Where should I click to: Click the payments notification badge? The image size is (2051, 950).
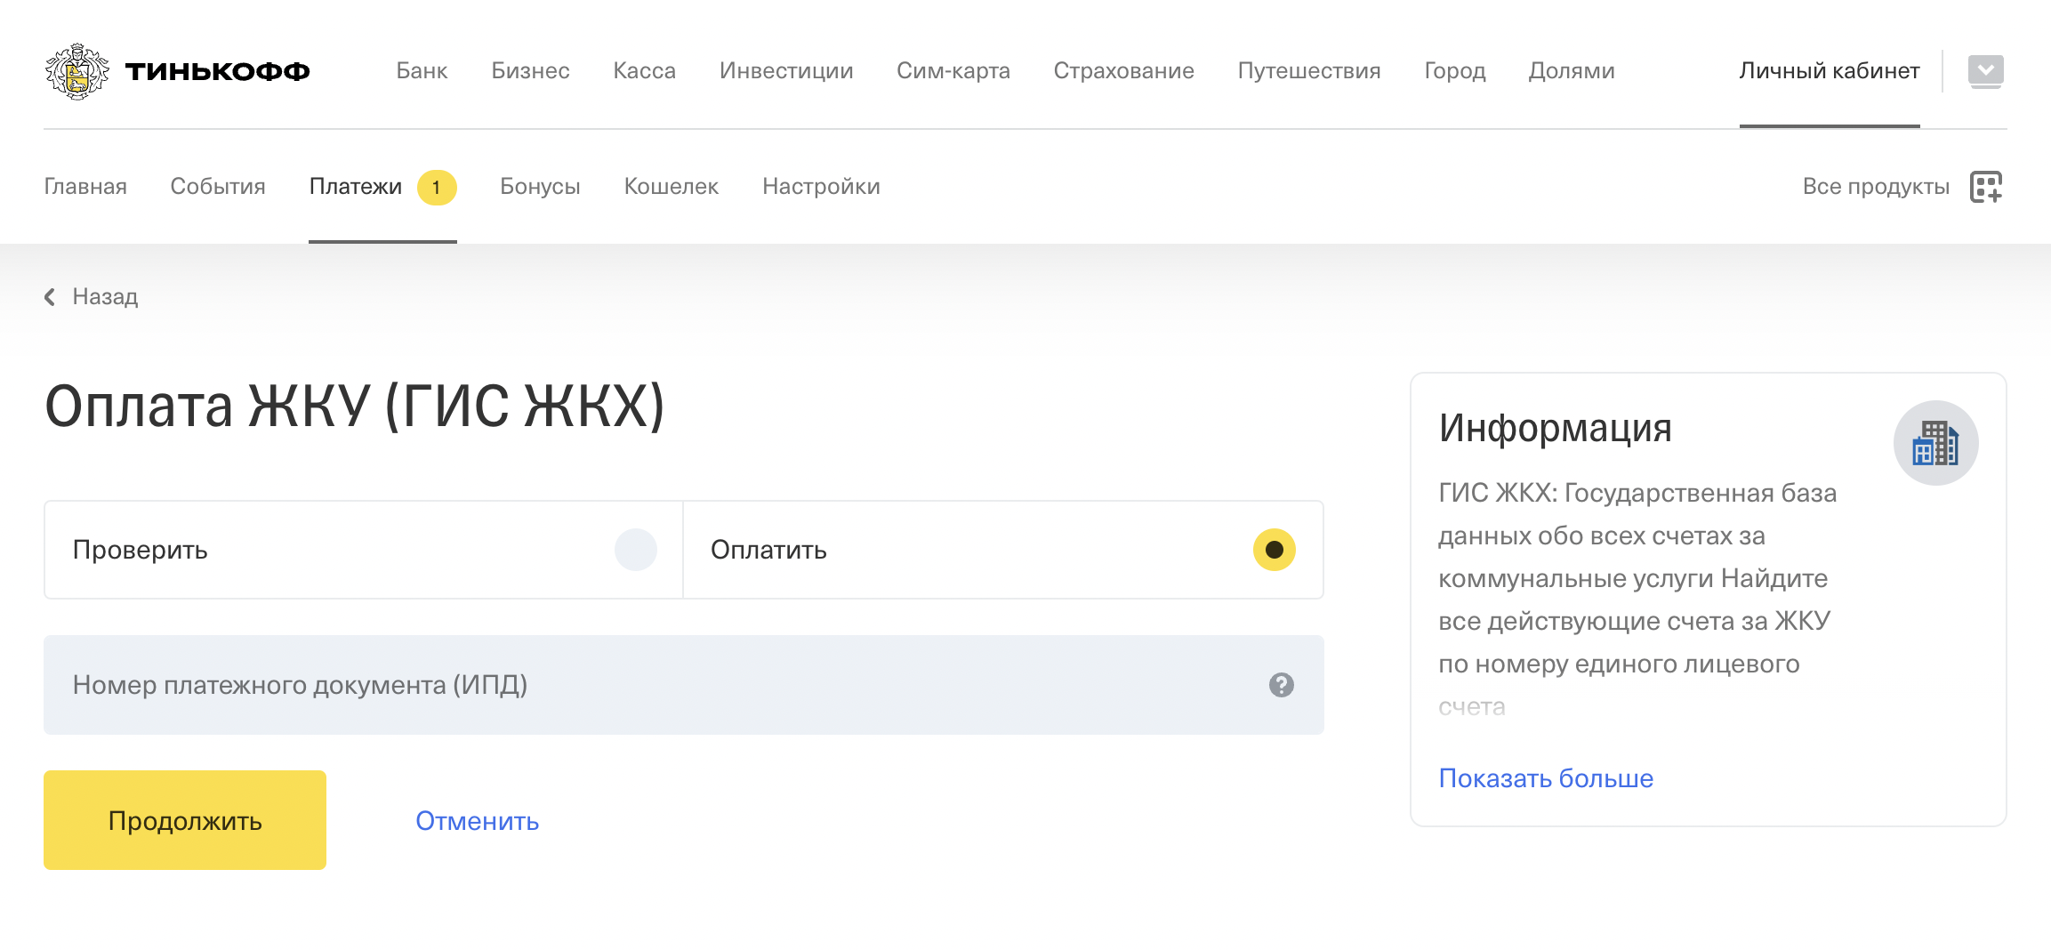click(437, 187)
